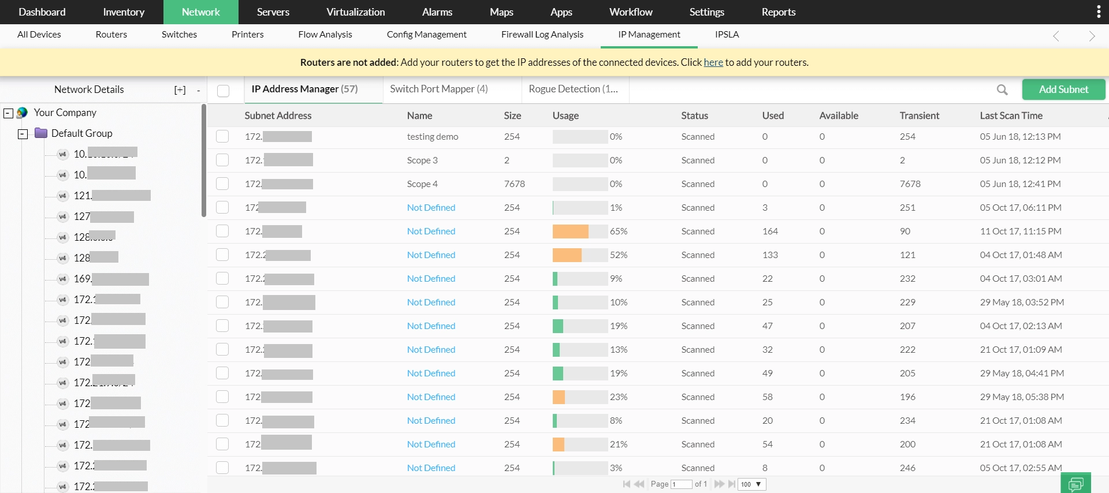
Task: Click the v4 icon beside 121 subnet
Action: (63, 196)
